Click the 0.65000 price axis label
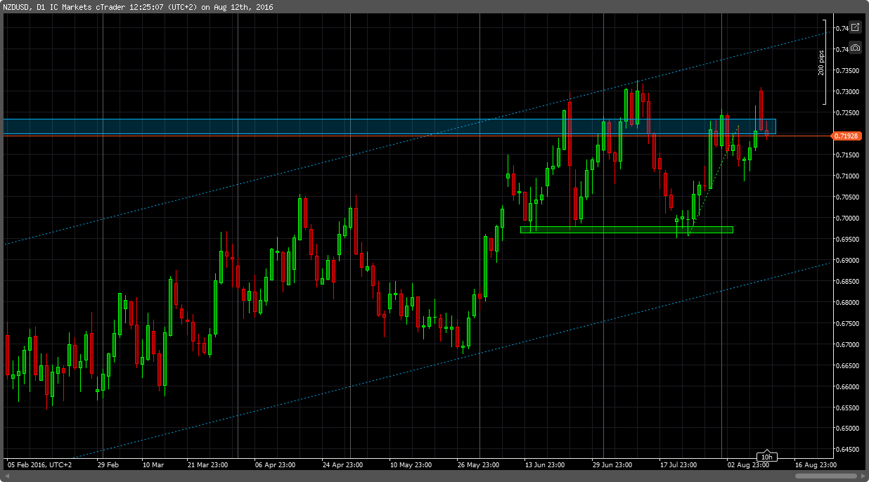The image size is (869, 482). [847, 429]
